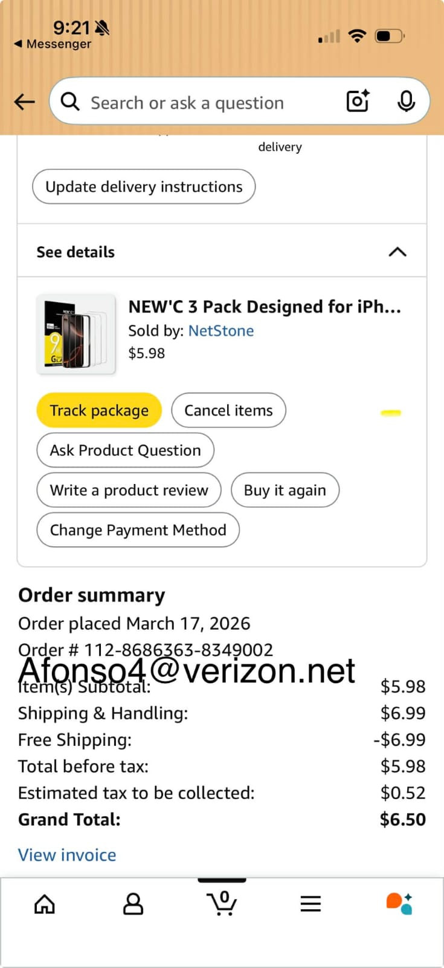Open the Rufus AI assistant icon

[x=399, y=903]
